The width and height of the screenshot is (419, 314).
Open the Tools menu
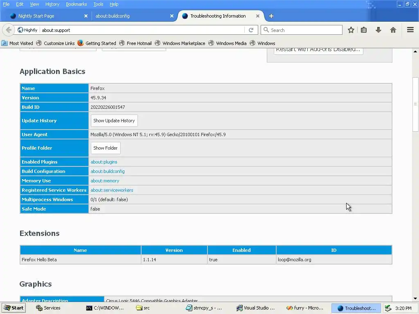98,4
